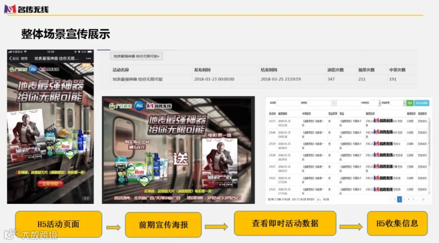The height and width of the screenshot is (243, 439).
Task: Click the movie poster thumbnail on landscape poster
Action: click(219, 162)
